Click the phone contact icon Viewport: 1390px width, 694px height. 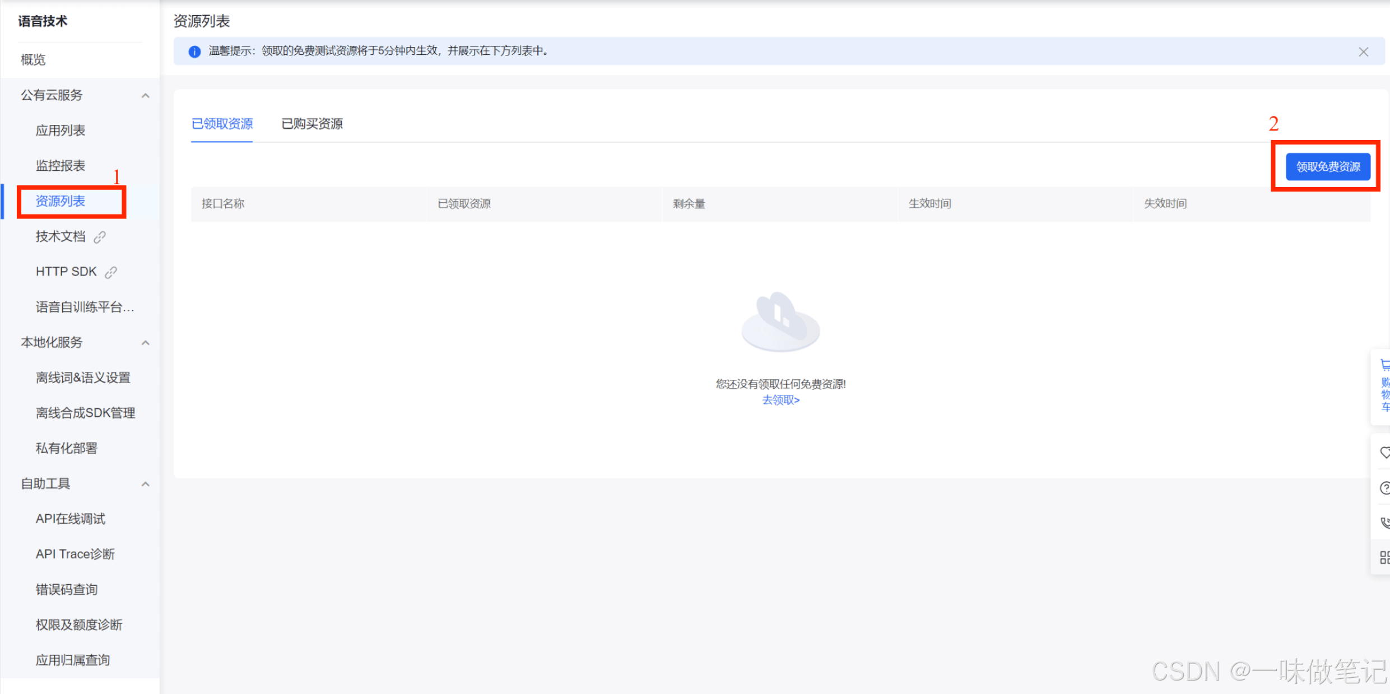click(x=1384, y=523)
